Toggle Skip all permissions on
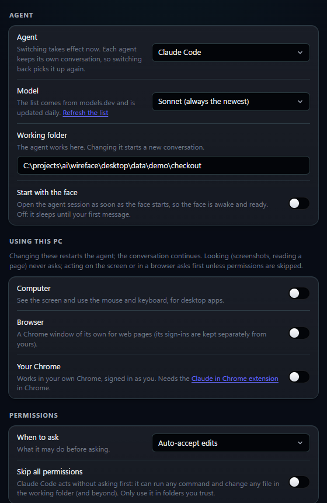Image resolution: width=327 pixels, height=503 pixels. click(299, 482)
